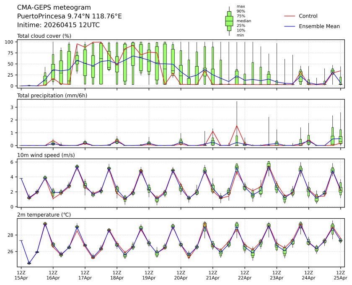Click the 12Z 23Apr x-axis label
The image size is (352, 285).
pos(276,275)
